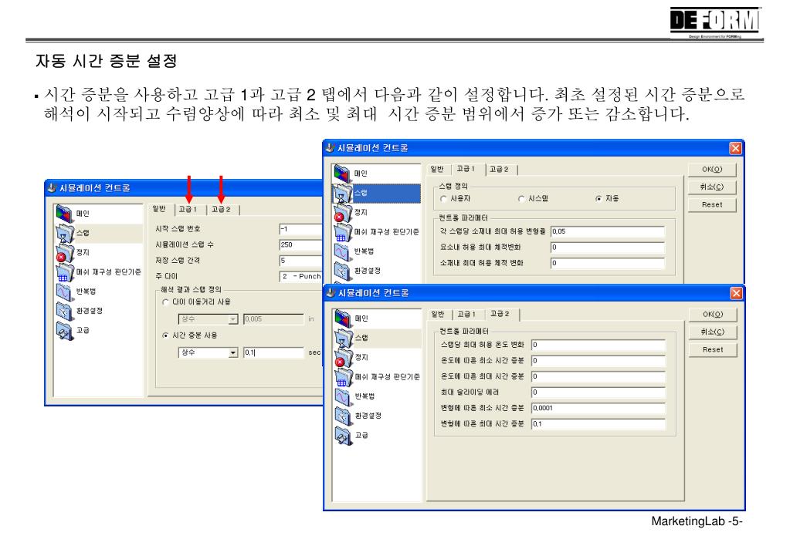Click 환경설정 icon in top-right dialog
The width and height of the screenshot is (790, 546).
343,271
